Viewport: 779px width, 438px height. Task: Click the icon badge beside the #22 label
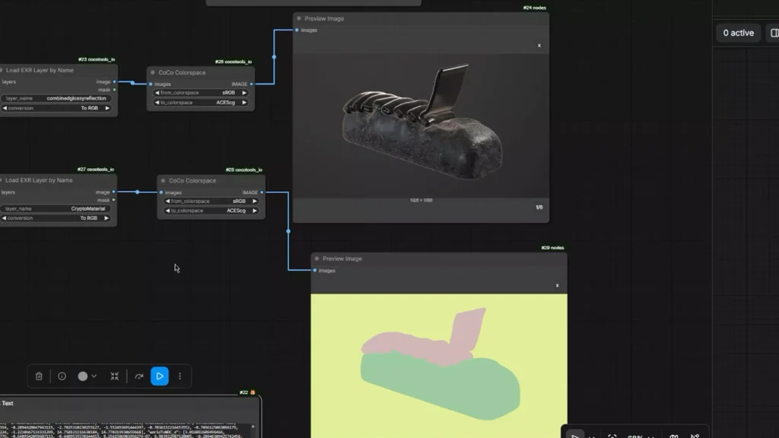click(x=253, y=392)
